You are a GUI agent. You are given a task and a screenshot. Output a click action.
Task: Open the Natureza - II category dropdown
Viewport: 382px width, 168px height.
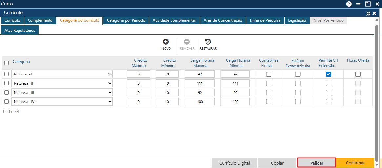(62, 83)
